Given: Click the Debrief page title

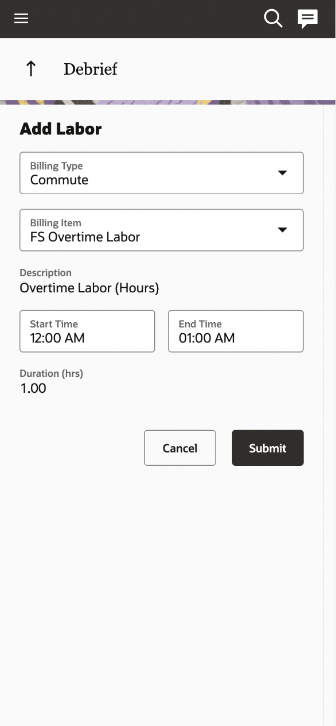Looking at the screenshot, I should [x=91, y=69].
